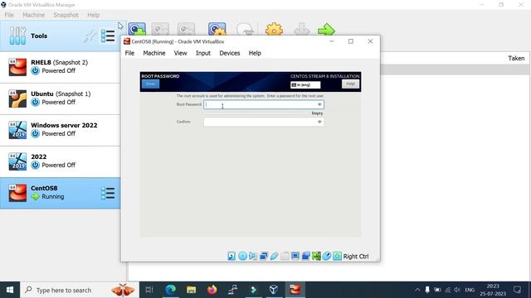
Task: Click the pin icon in Tools row
Action: click(x=90, y=36)
